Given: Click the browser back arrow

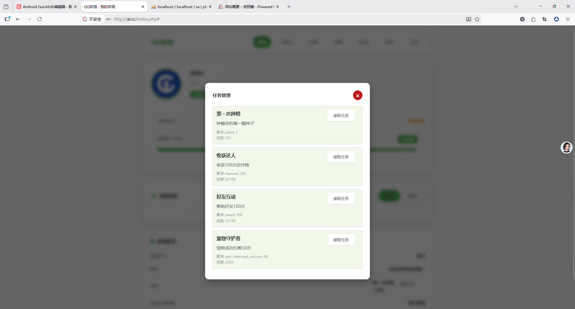Looking at the screenshot, I should click(x=18, y=19).
